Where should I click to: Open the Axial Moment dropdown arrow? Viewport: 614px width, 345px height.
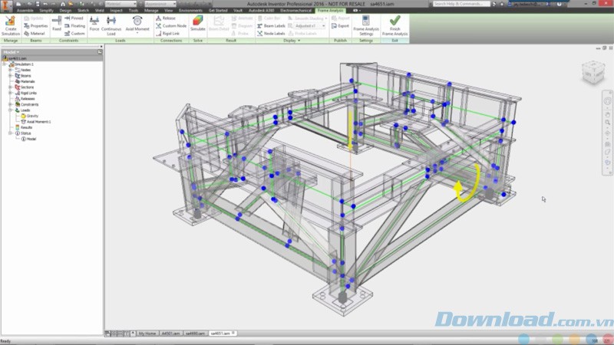click(x=137, y=34)
